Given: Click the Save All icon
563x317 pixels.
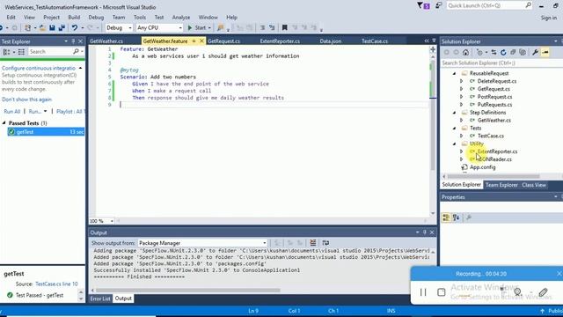Looking at the screenshot, I should tap(62, 27).
